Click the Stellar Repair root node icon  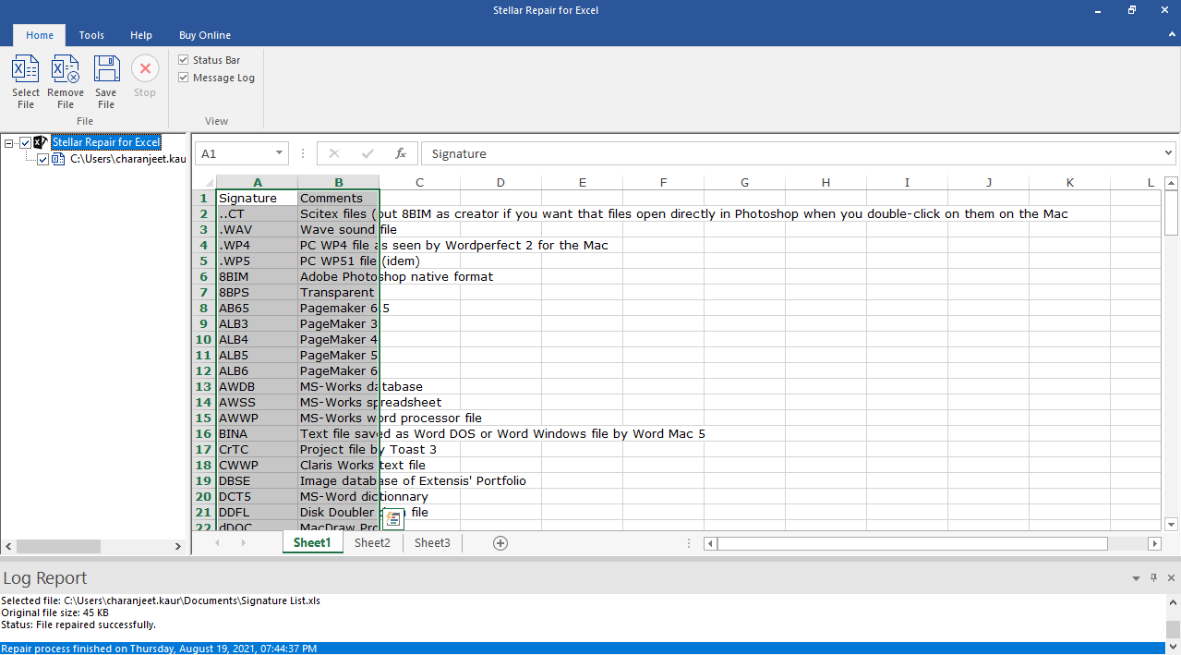41,142
